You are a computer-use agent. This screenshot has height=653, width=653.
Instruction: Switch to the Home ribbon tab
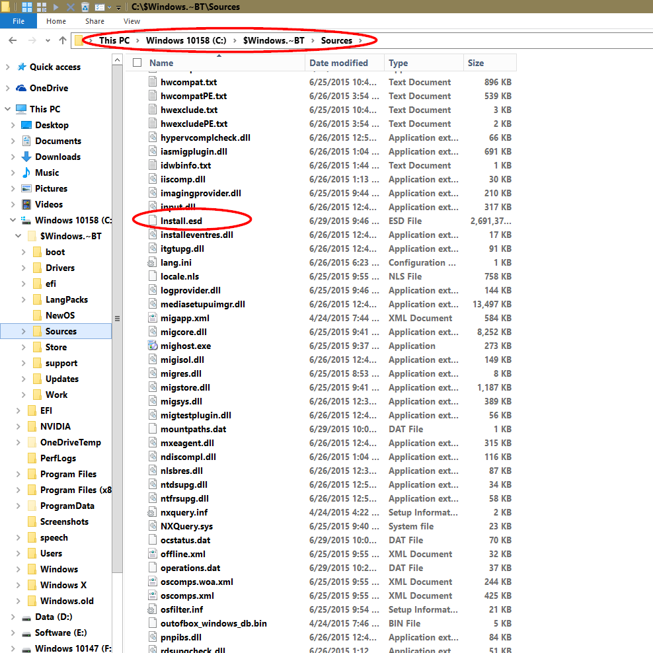56,21
